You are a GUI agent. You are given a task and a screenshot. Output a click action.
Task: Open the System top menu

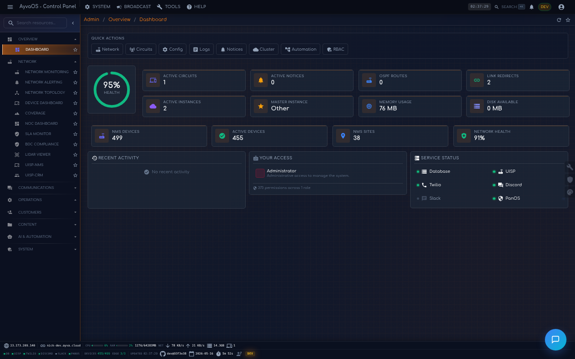(97, 7)
